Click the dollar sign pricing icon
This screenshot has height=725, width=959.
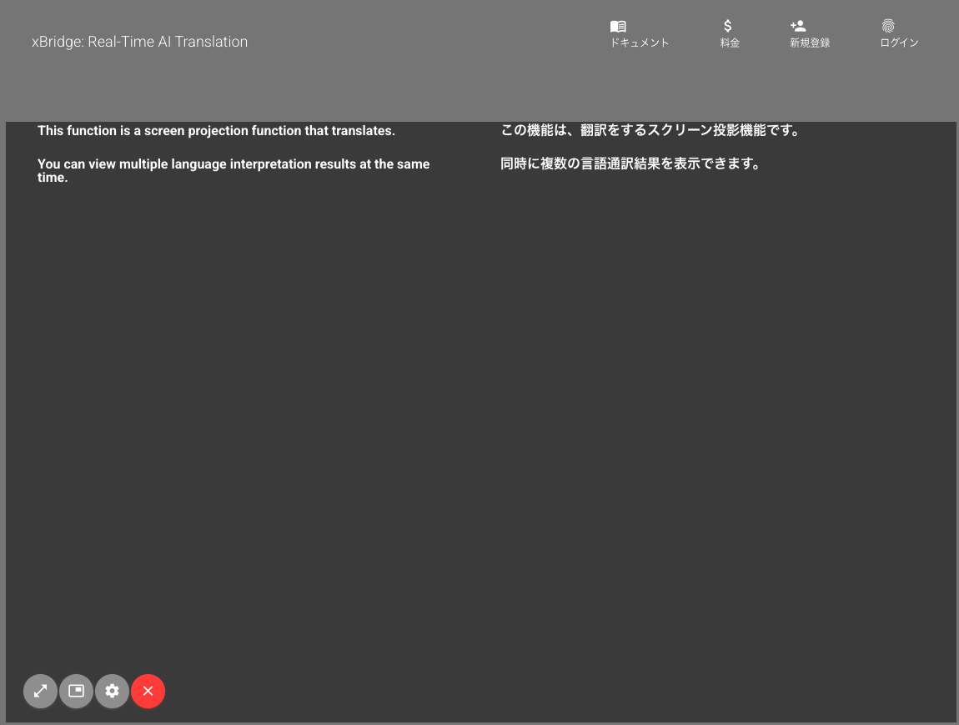tap(728, 27)
